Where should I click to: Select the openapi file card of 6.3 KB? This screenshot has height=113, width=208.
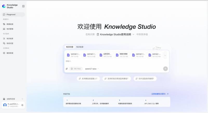90,55
